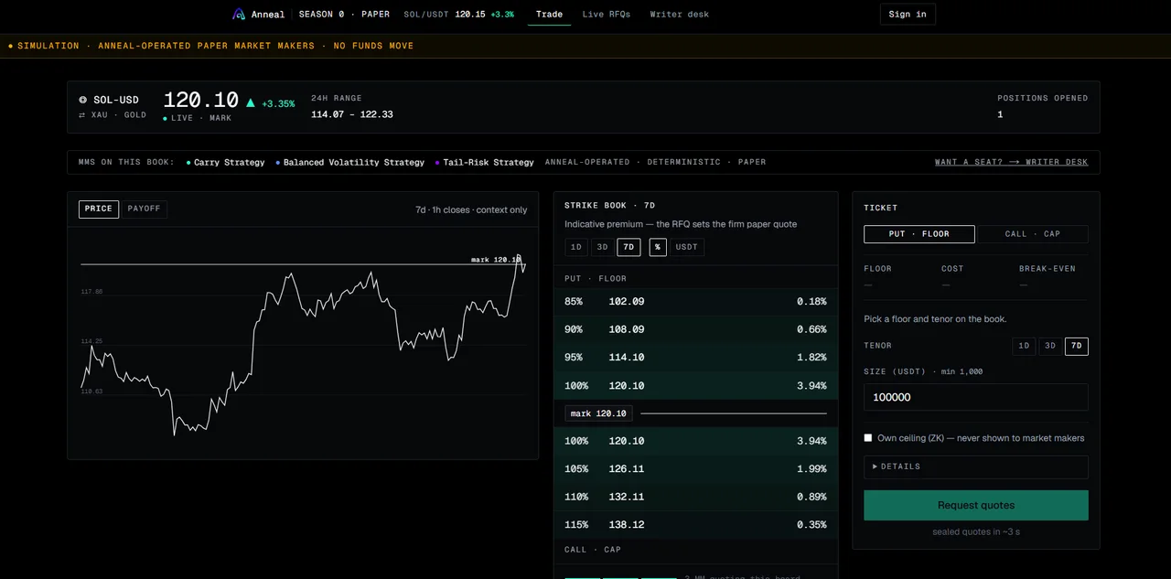
Task: Click the SOL/USDT 120.15 header ticker
Action: point(458,15)
